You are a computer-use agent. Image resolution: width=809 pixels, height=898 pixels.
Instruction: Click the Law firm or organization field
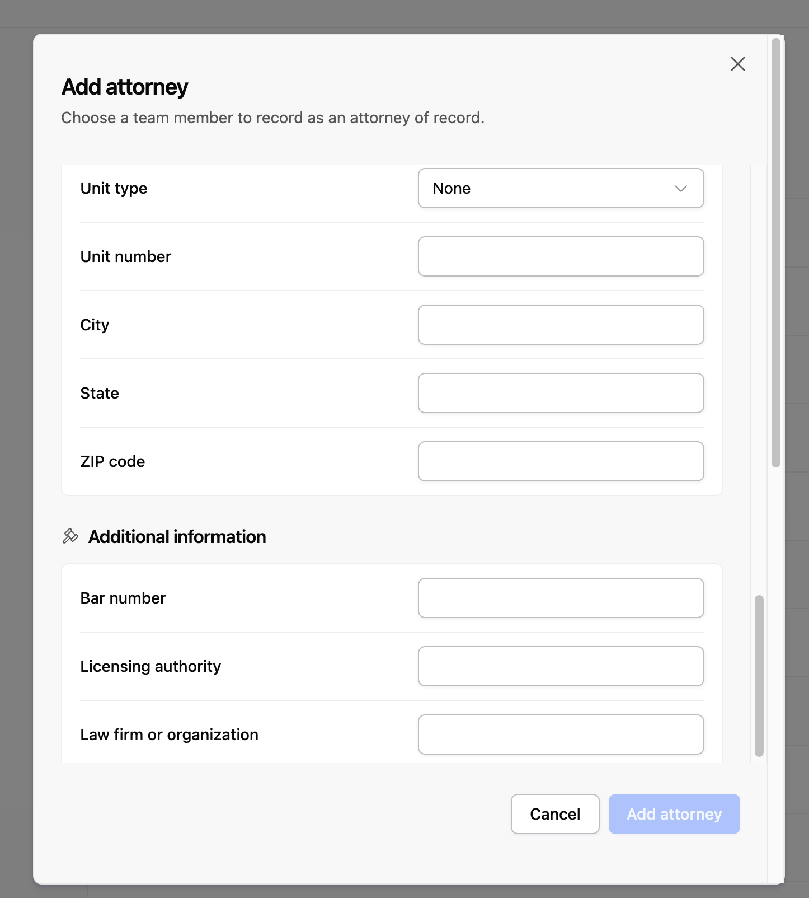coord(561,735)
